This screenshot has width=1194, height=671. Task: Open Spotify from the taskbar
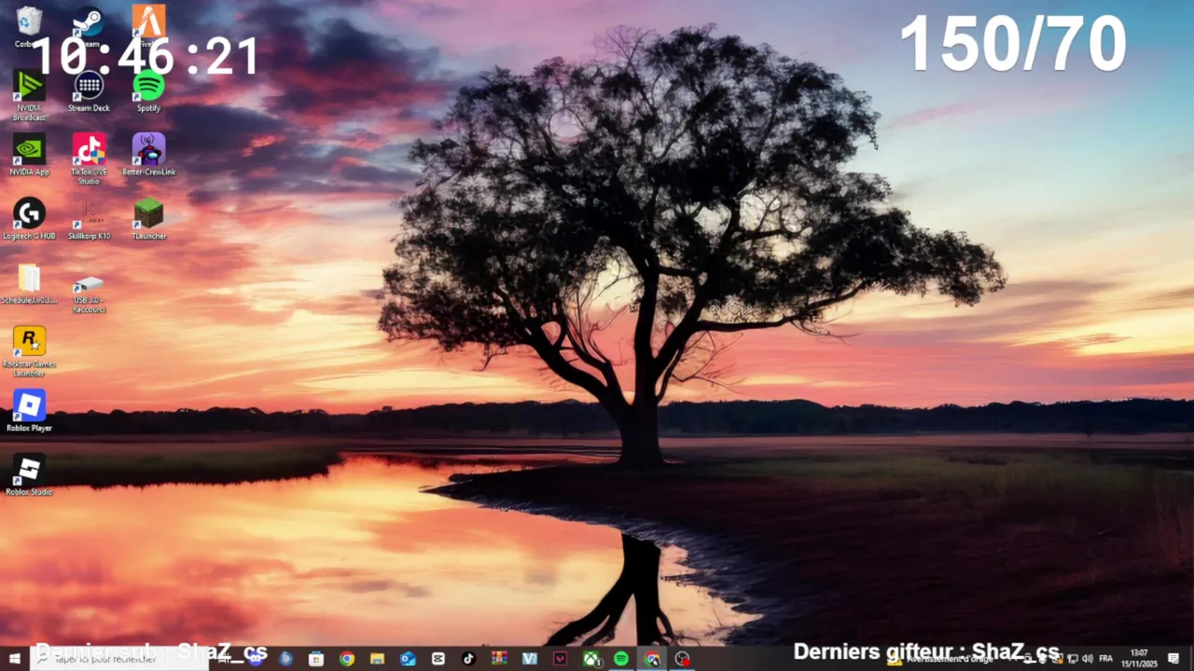[621, 659]
